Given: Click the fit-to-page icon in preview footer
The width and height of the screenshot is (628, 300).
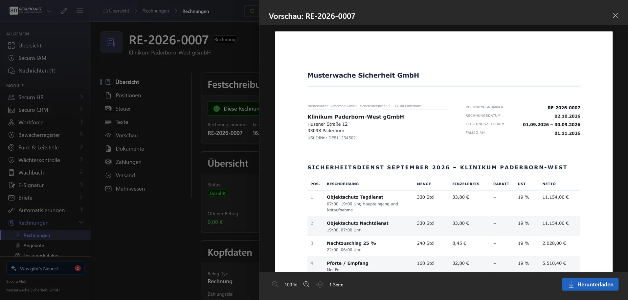Looking at the screenshot, I should pyautogui.click(x=320, y=284).
